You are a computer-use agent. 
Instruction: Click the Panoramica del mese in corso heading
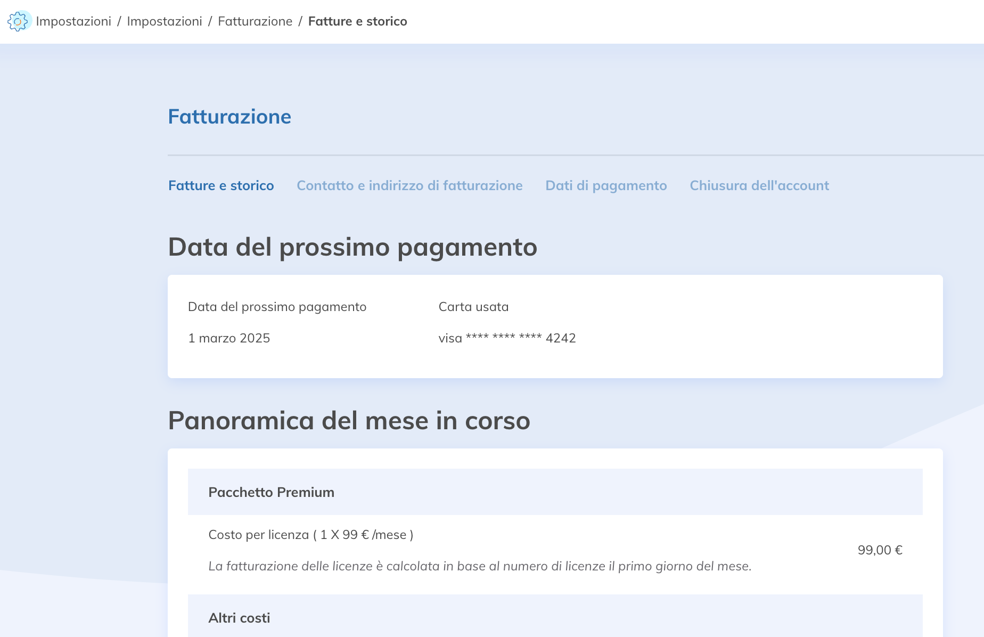[349, 421]
